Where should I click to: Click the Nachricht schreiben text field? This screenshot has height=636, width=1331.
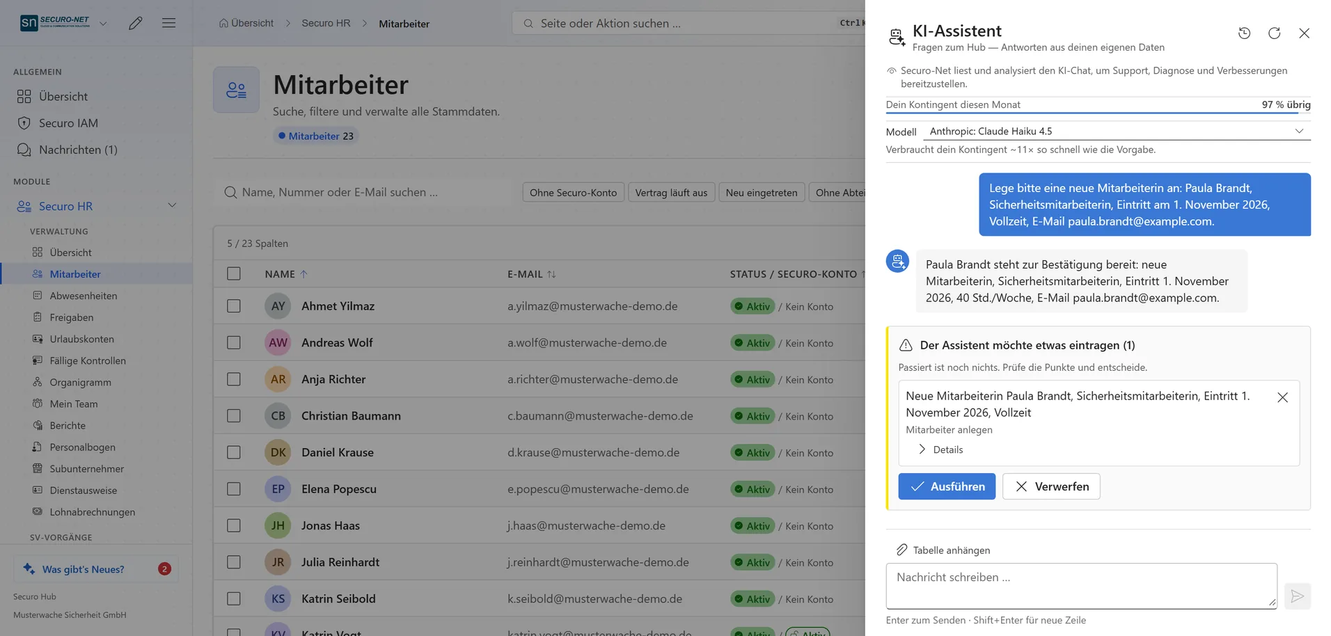1081,586
